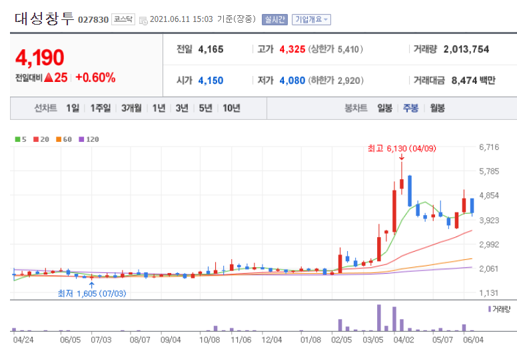Click the 상한가 5,410 text

coord(336,49)
